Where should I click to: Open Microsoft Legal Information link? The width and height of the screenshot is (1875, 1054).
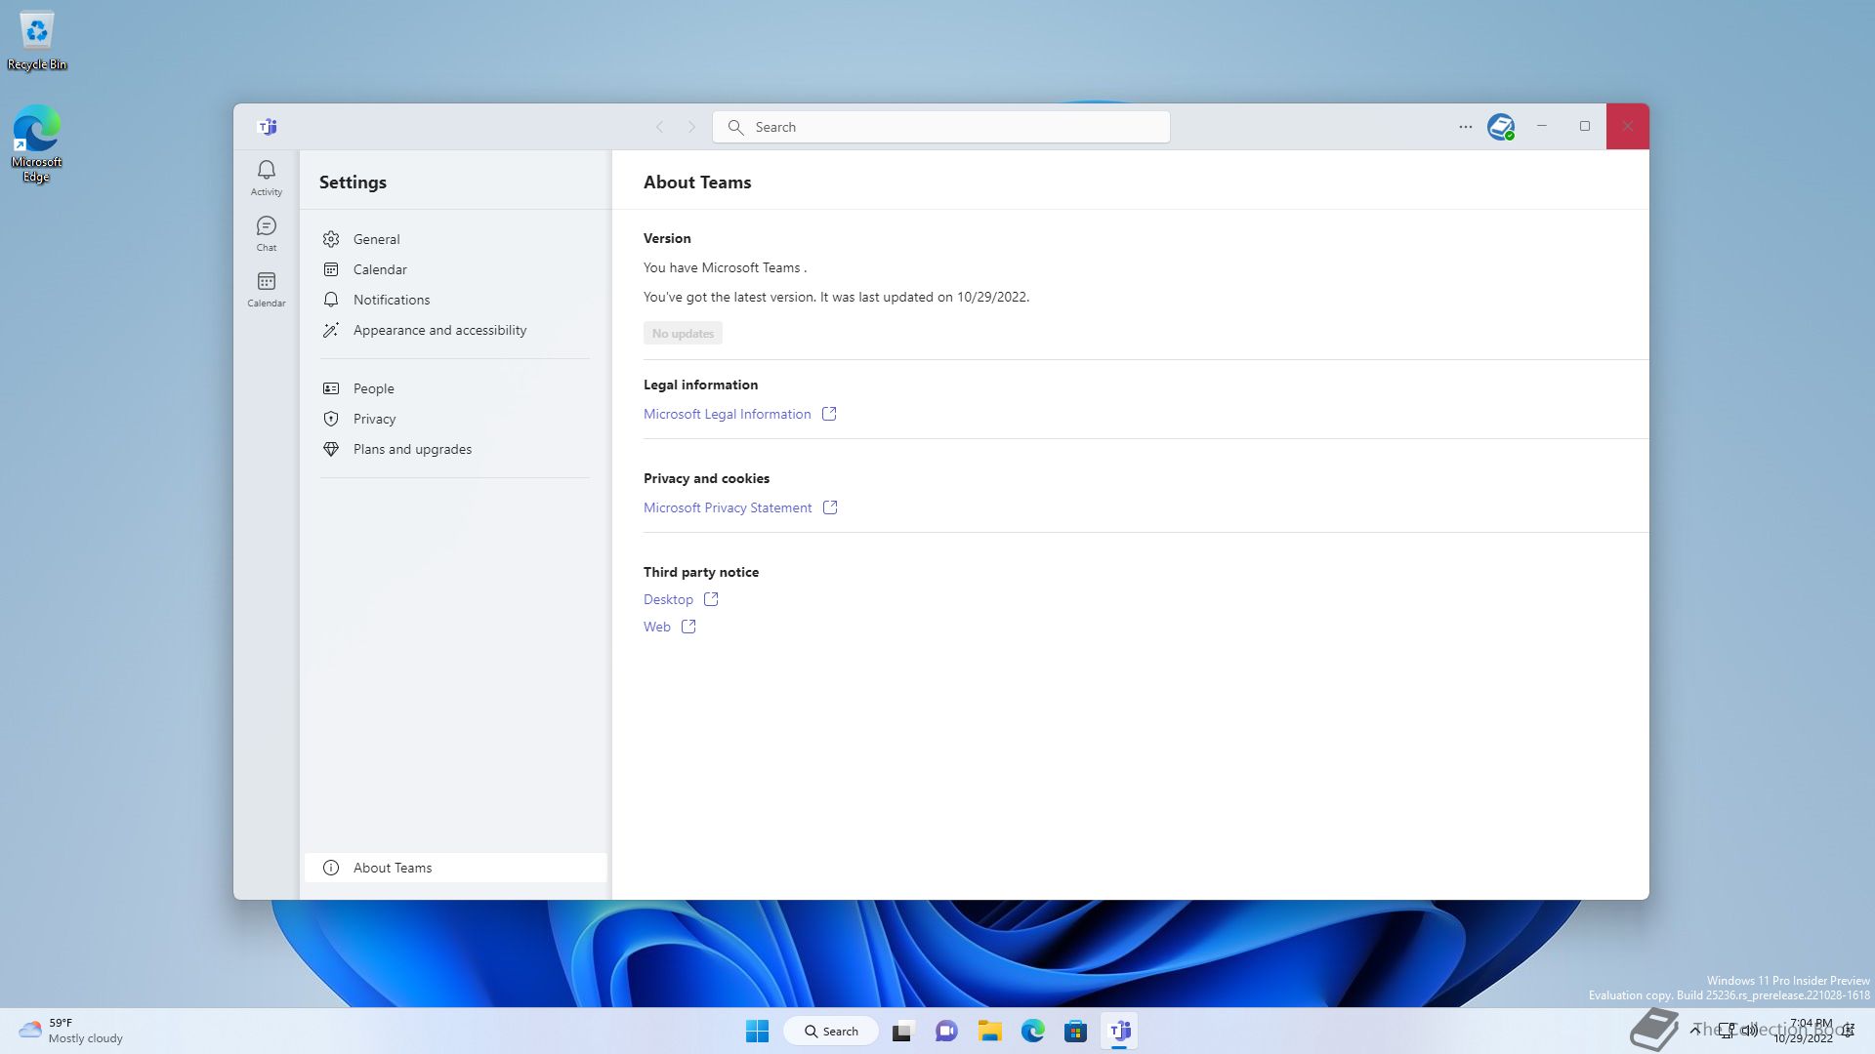tap(727, 414)
